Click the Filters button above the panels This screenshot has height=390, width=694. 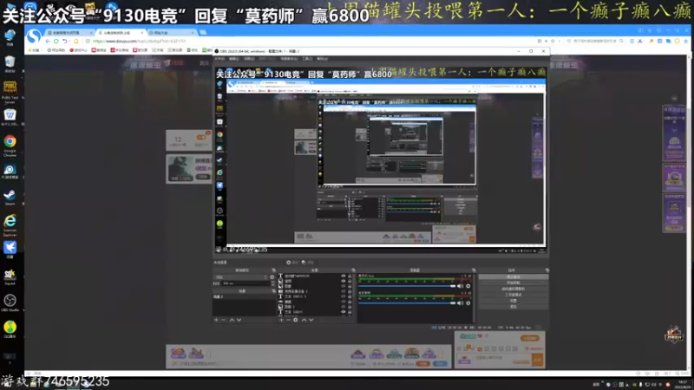[x=307, y=263]
